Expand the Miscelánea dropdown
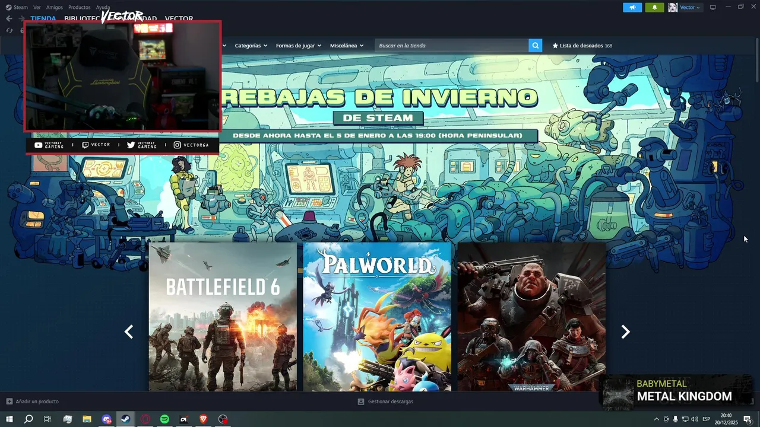Image resolution: width=760 pixels, height=427 pixels. (347, 46)
